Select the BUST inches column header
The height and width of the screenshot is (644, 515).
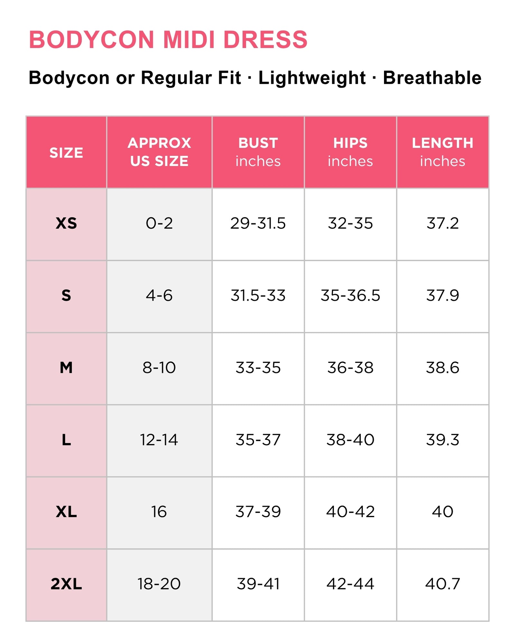[258, 152]
